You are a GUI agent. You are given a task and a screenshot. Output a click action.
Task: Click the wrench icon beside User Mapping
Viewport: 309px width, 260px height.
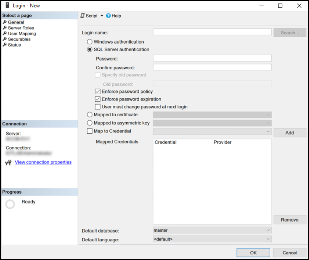click(x=5, y=33)
